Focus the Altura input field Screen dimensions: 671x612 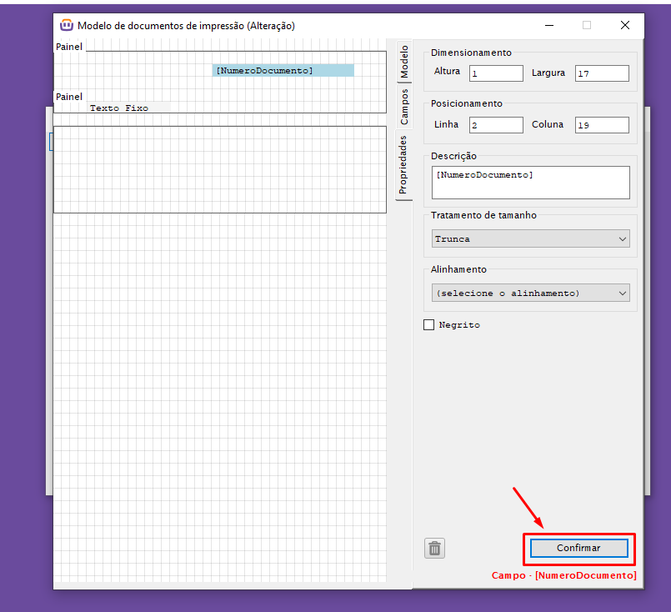coord(495,73)
